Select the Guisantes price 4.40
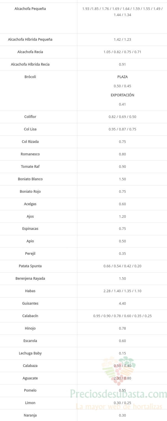 pos(122,303)
